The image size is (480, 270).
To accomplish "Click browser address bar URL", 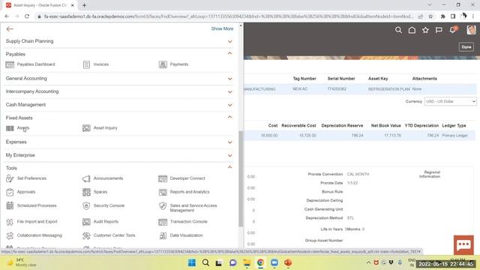I will click(x=228, y=16).
